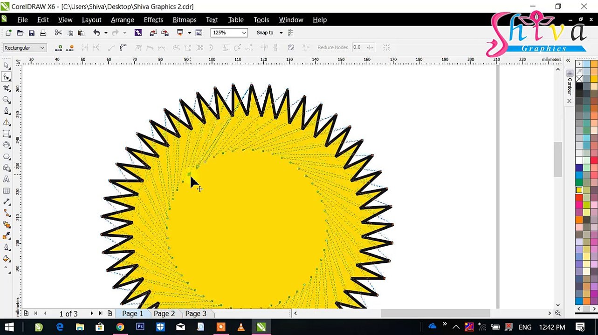This screenshot has width=598, height=335.
Task: Select the Parallel Dimension tool
Action: tap(7, 202)
